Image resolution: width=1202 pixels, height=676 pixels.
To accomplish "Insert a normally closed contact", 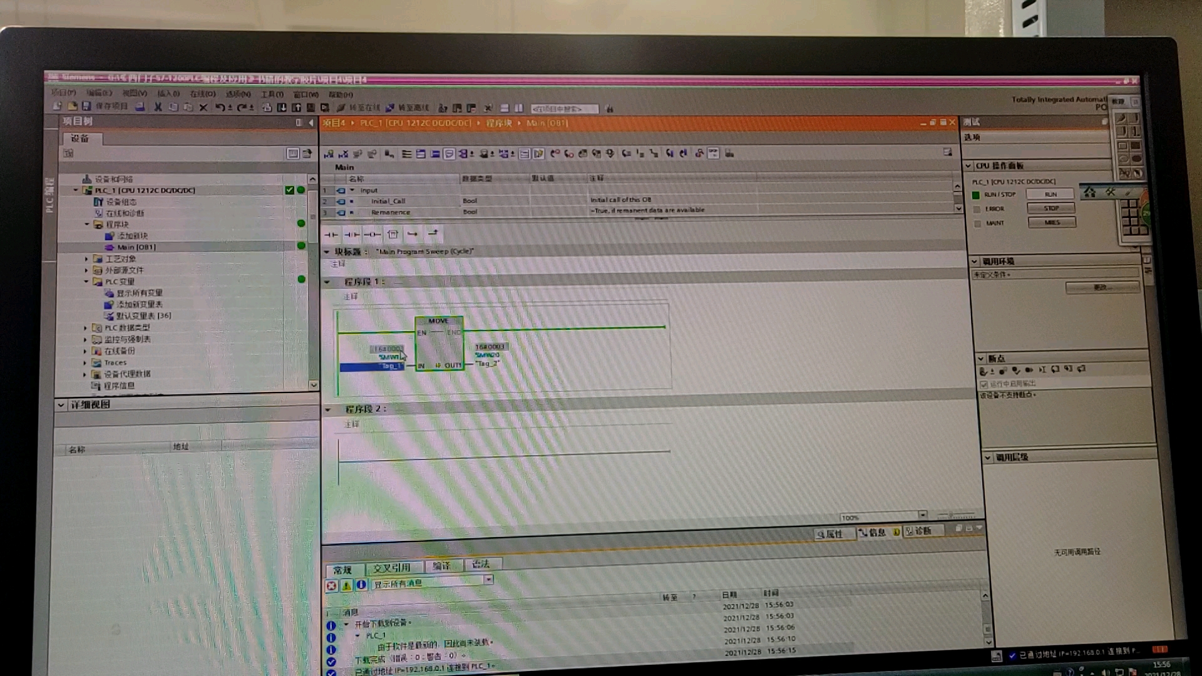I will (352, 234).
